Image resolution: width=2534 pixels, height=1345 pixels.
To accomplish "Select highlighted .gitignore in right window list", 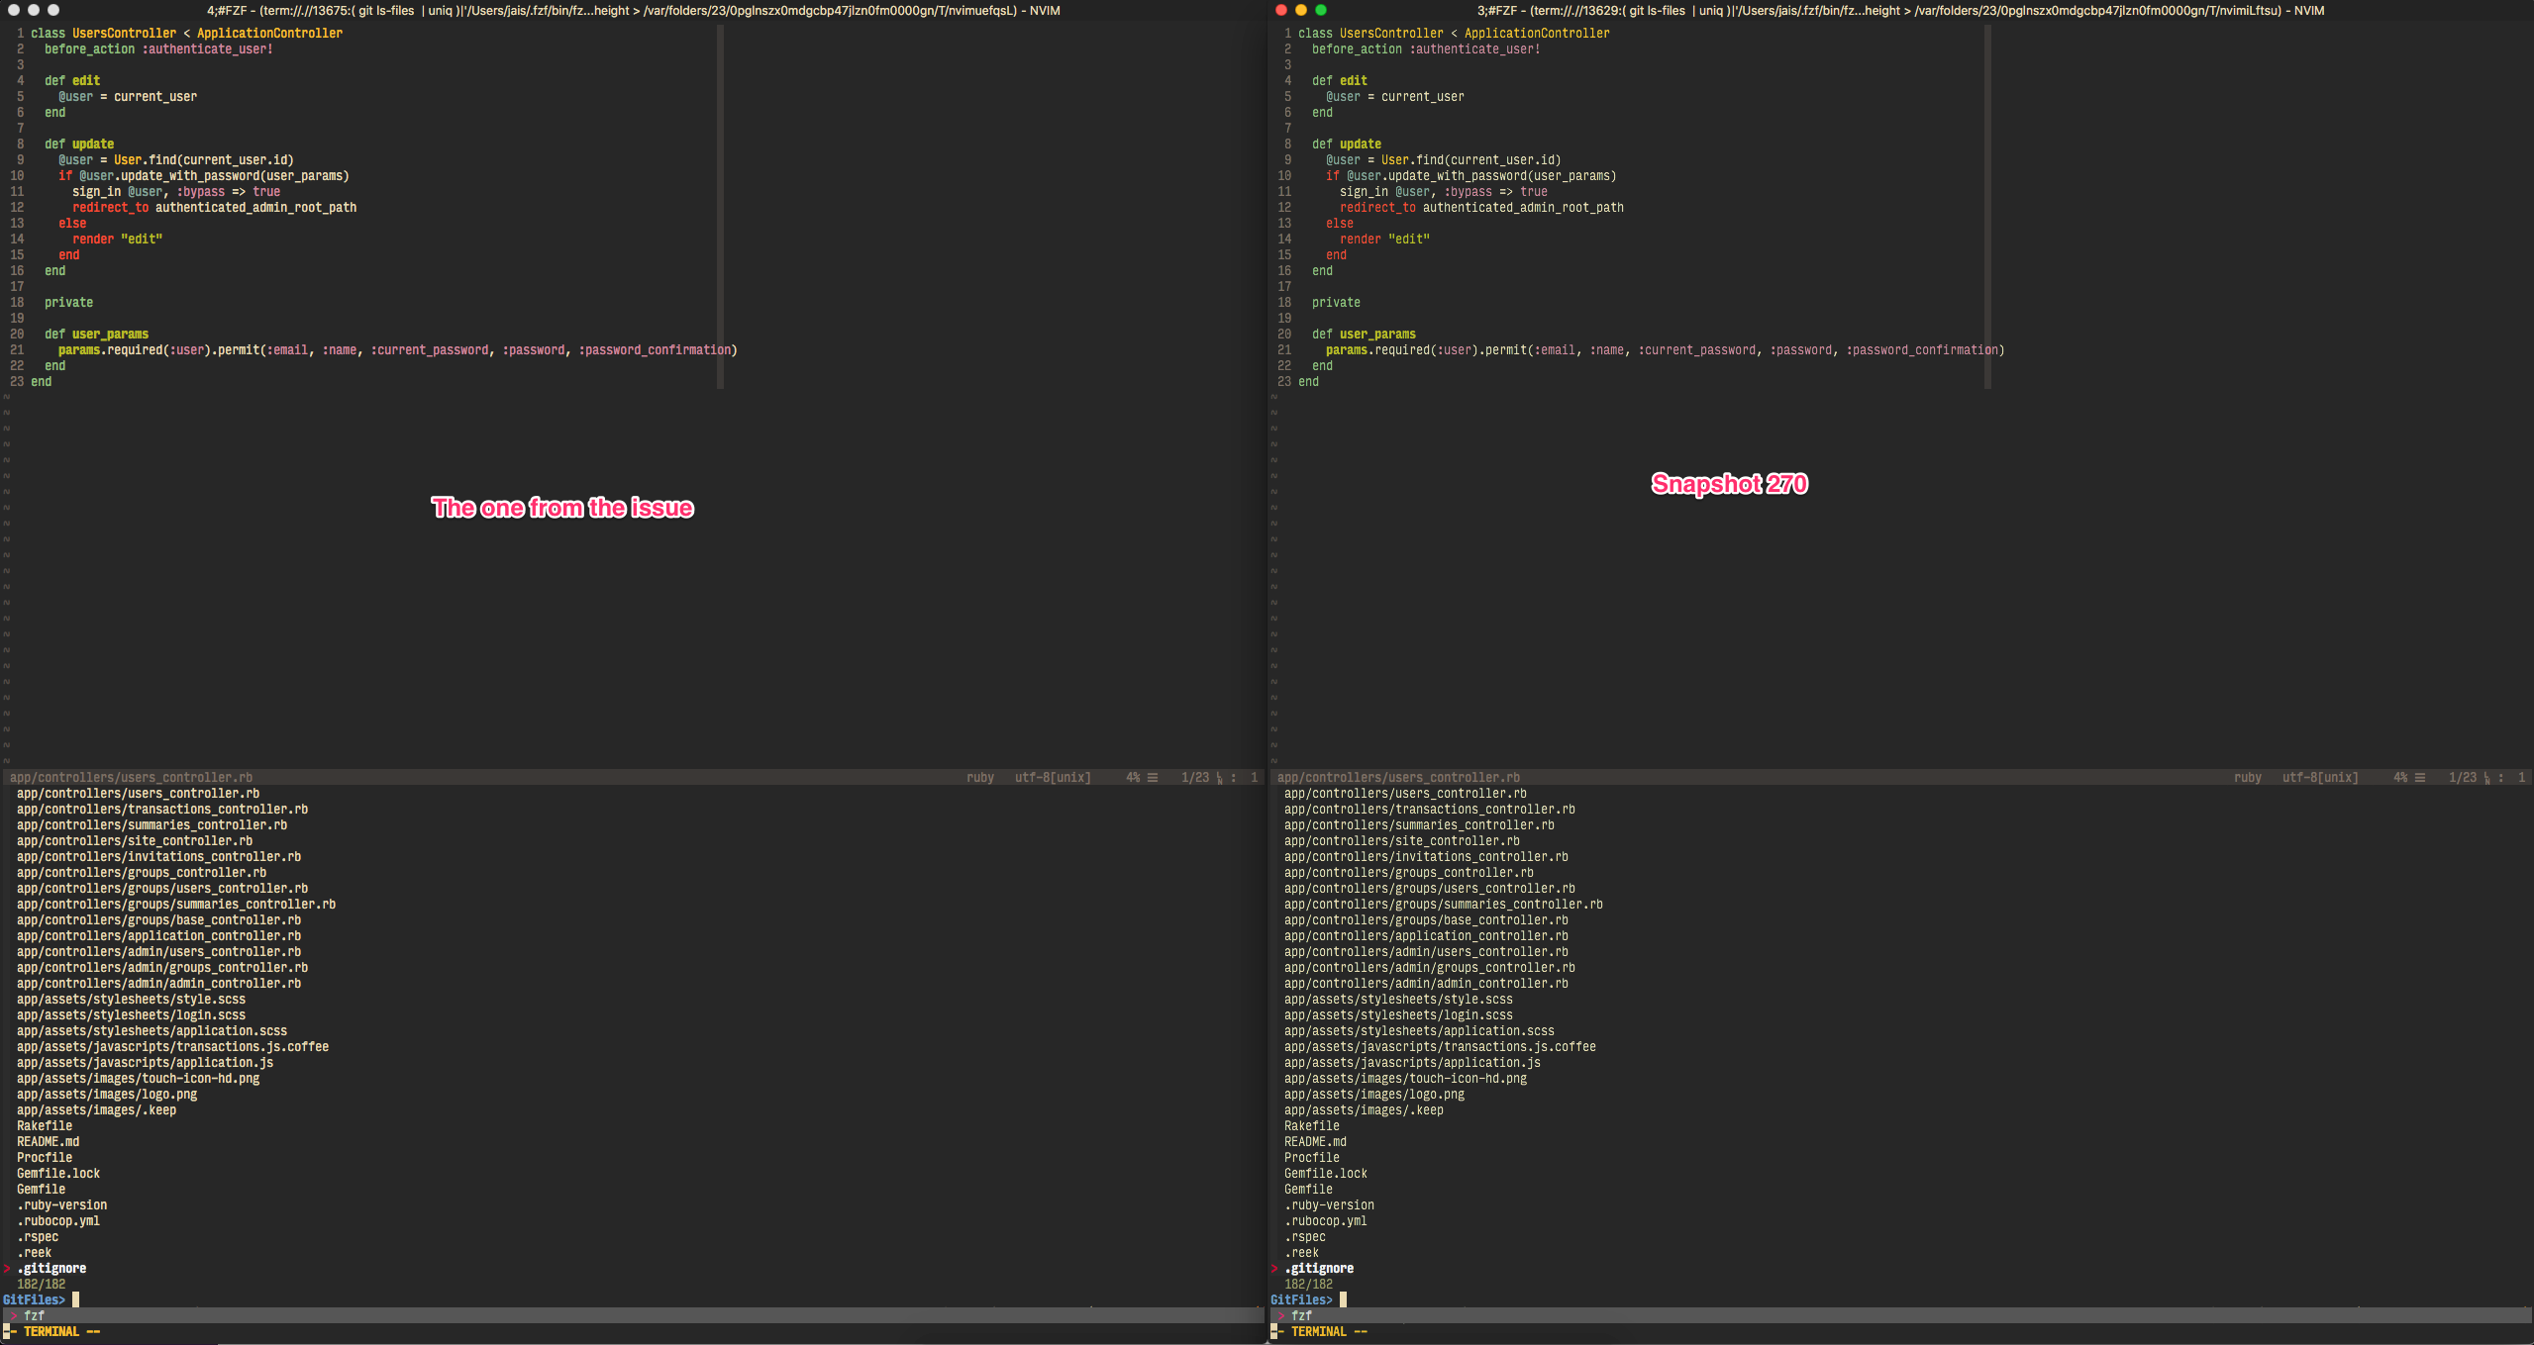I will coord(1319,1268).
